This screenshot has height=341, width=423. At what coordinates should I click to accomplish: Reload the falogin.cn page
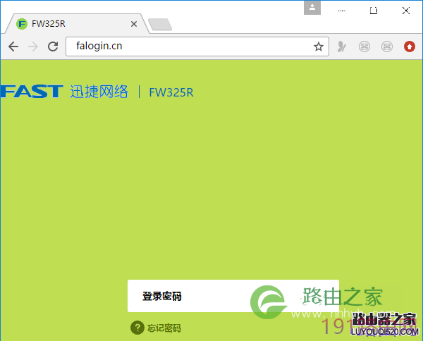(53, 46)
